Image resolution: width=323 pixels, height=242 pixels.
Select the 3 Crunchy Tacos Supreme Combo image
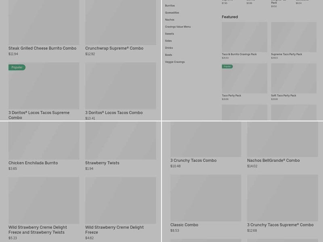tap(282, 198)
